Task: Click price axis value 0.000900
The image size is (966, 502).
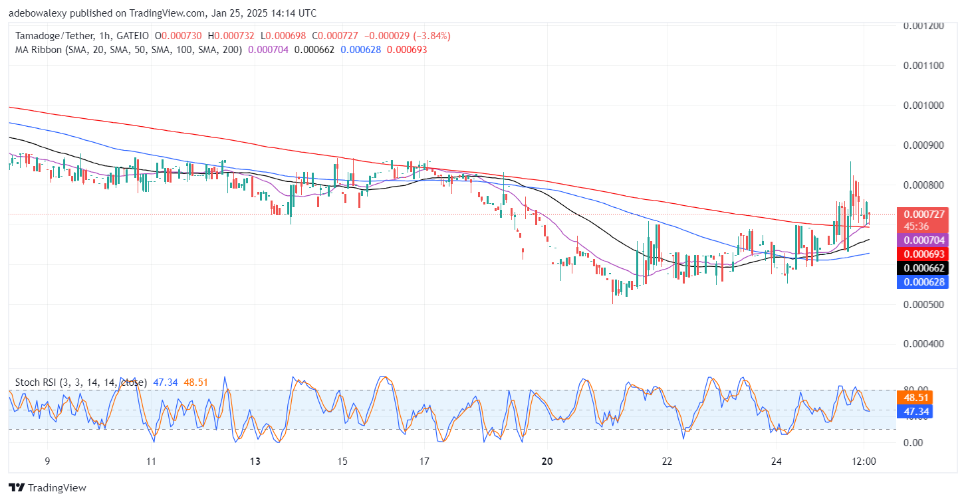Action: click(925, 145)
